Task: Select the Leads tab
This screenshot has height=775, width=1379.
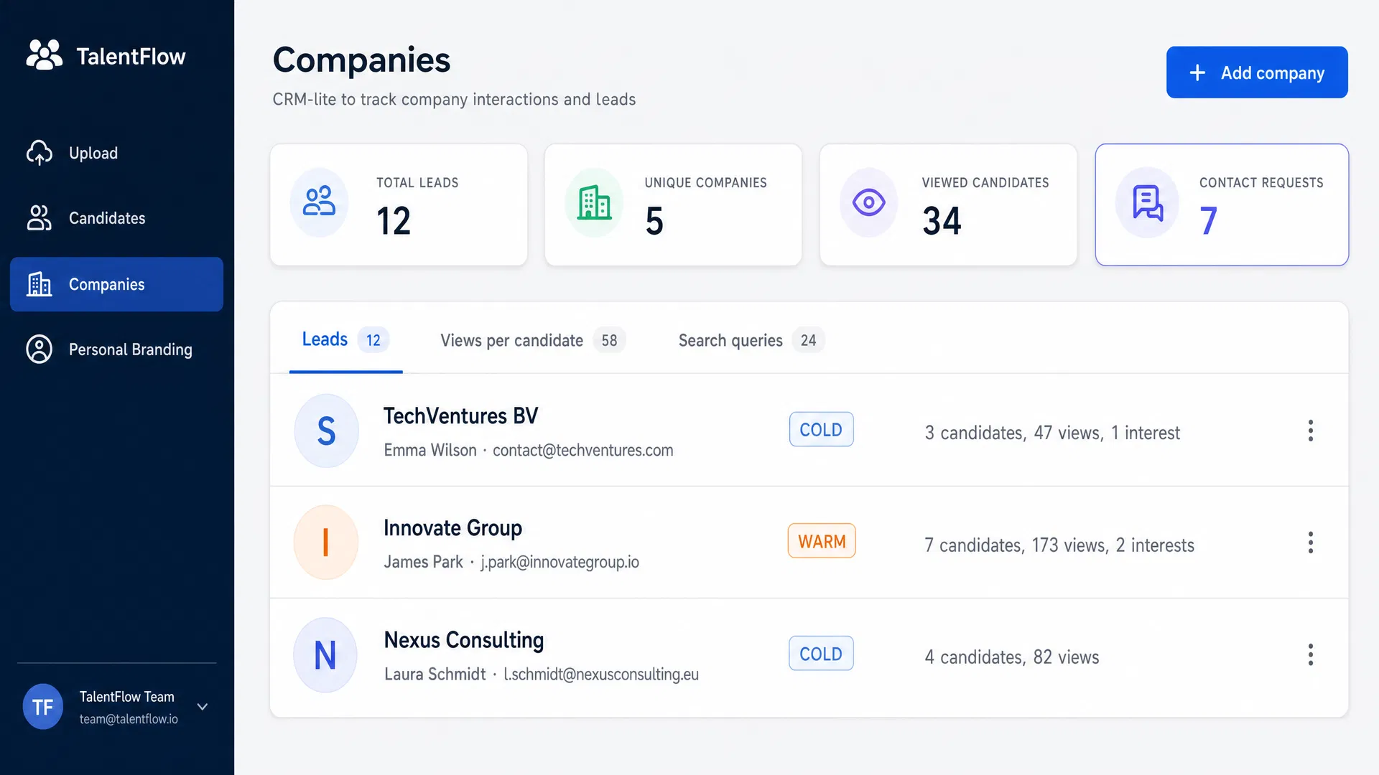Action: [x=345, y=339]
